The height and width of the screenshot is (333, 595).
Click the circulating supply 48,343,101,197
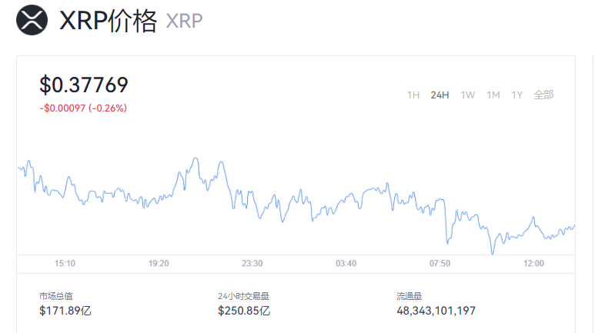pyautogui.click(x=436, y=311)
